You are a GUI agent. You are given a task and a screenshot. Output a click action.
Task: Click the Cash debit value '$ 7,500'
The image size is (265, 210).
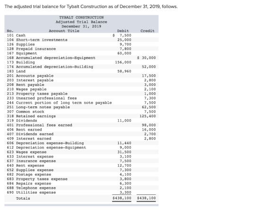pos(122,35)
